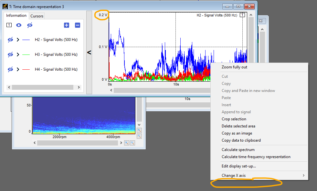Image resolution: width=317 pixels, height=191 pixels.
Task: Click the blue line swatch for H2
Action: (26, 40)
